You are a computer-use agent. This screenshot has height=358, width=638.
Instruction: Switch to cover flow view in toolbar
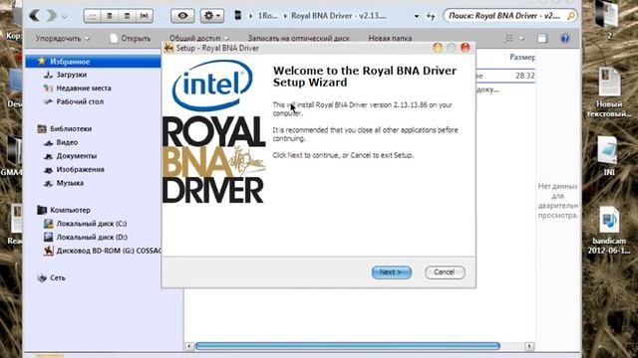[144, 16]
